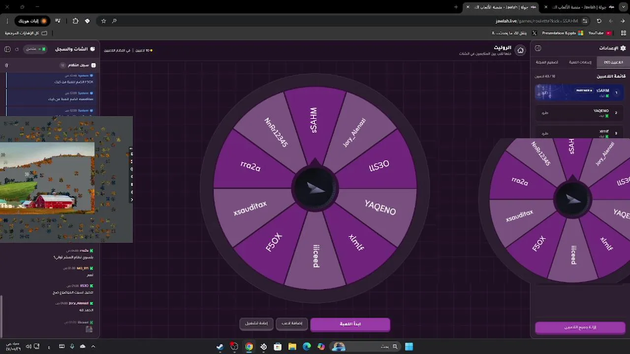630x354 pixels.
Task: Select the YAQENO player row in the list
Action: (x=579, y=113)
